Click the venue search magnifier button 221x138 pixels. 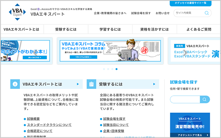click(205, 99)
